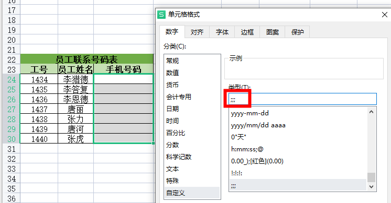Select the 时间 category

[x=192, y=121]
